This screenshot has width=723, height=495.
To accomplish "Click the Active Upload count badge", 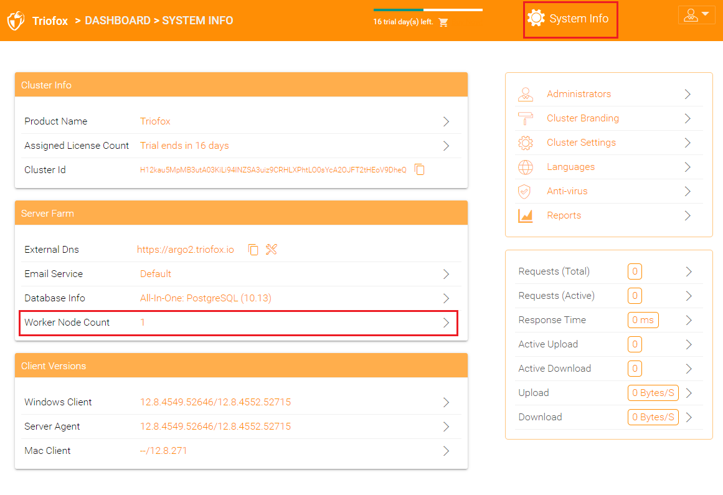I will click(635, 344).
